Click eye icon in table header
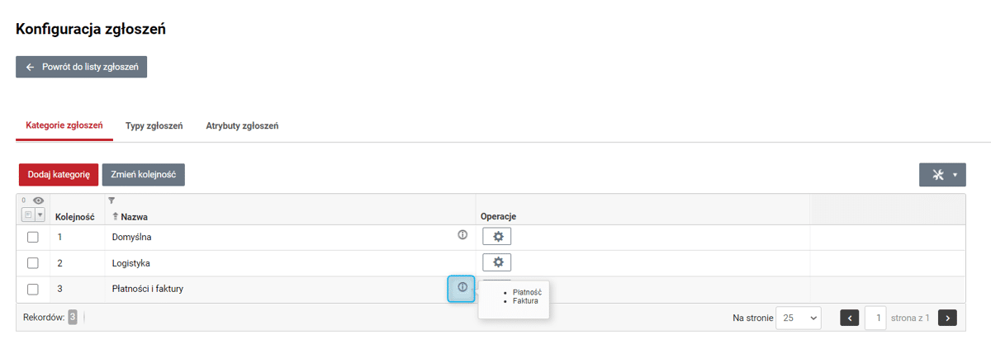991x363 pixels. coord(38,200)
